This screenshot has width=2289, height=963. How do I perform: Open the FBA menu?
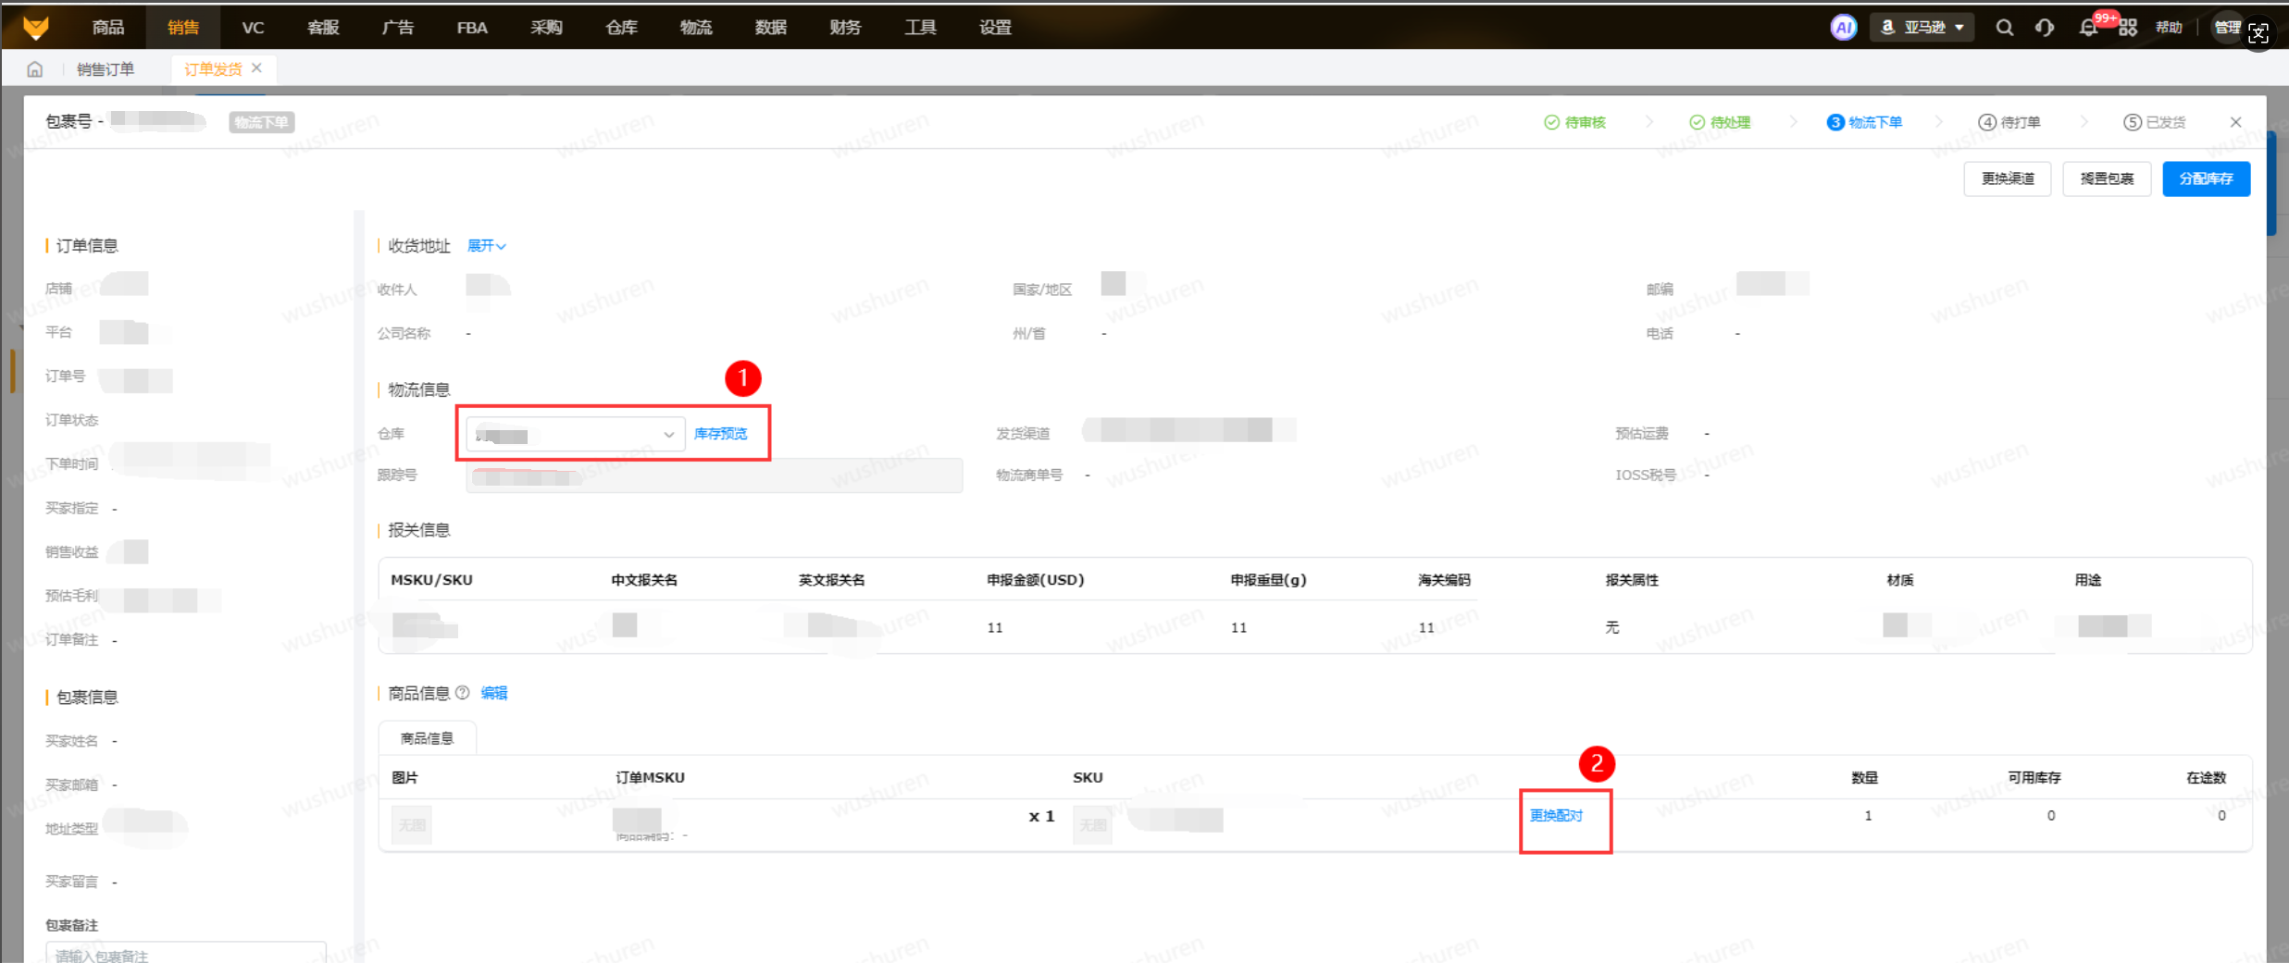point(472,27)
